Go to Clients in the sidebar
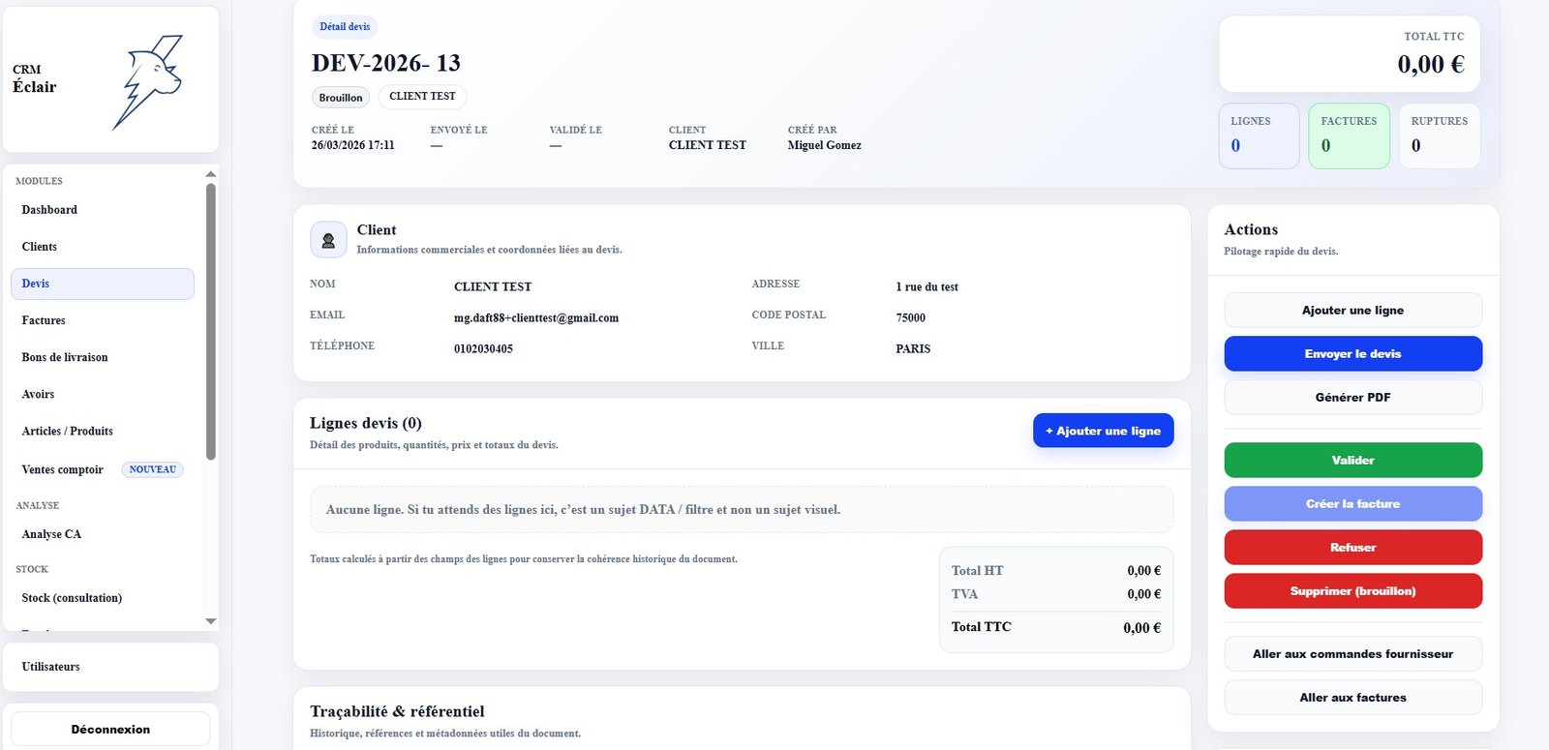Viewport: 1549px width, 750px height. click(x=40, y=247)
